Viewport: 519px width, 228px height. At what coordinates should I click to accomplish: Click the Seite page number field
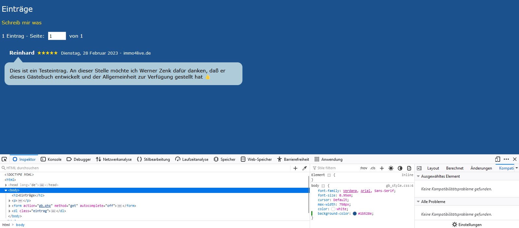point(57,36)
